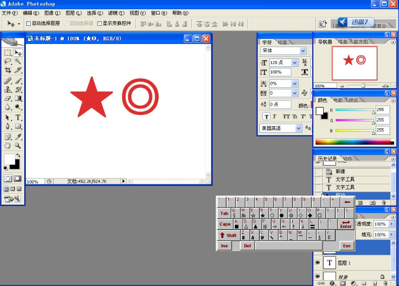Pick the Crop tool
Viewport: 399px width, 286px height.
click(7, 70)
